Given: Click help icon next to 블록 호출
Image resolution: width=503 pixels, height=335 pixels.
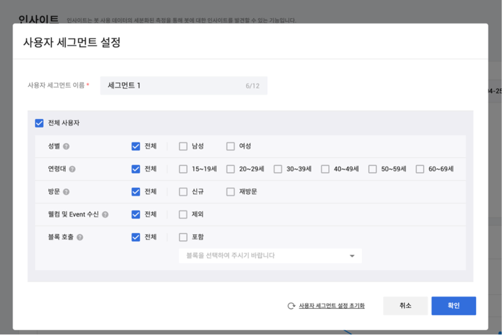Looking at the screenshot, I should 80,237.
